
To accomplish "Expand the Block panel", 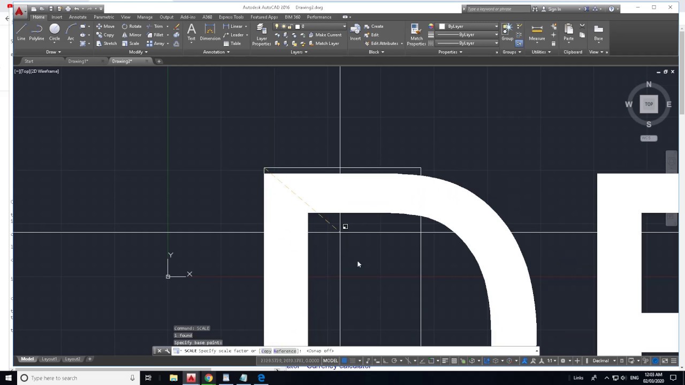I will pyautogui.click(x=376, y=52).
